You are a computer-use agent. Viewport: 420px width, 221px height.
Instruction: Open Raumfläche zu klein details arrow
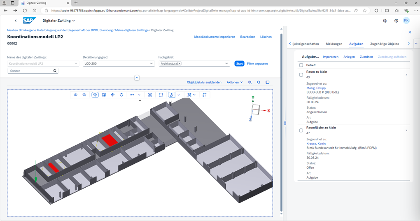pyautogui.click(x=406, y=130)
